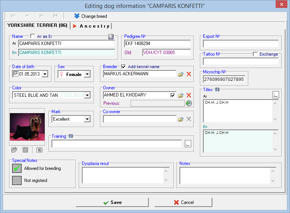Click the Co-owner field
This screenshot has width=290, height=213.
pyautogui.click(x=140, y=119)
